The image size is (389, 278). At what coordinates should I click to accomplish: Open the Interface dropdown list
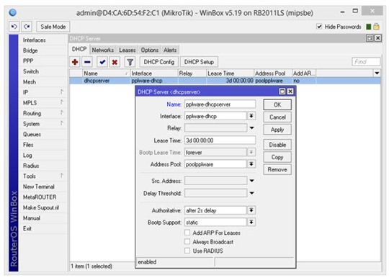tap(251, 116)
